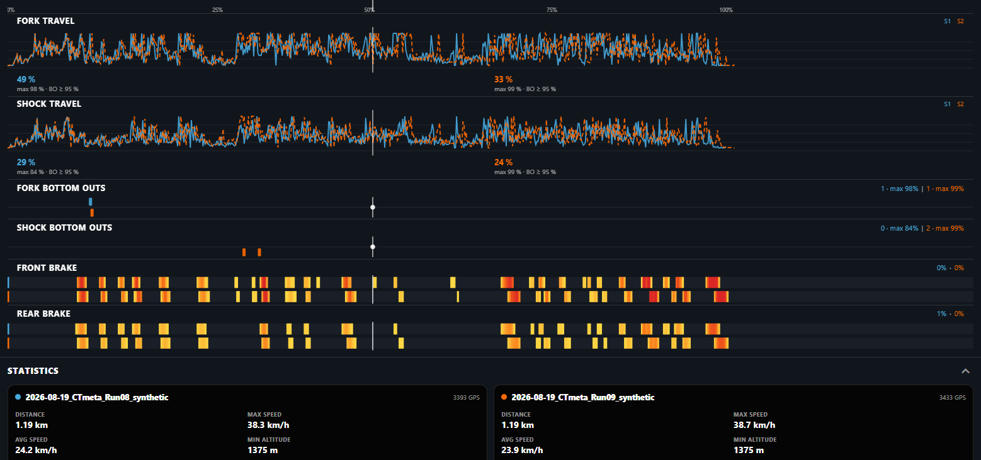This screenshot has height=460, width=981.
Task: Select the blue 29 % shock average
Action: [x=26, y=162]
